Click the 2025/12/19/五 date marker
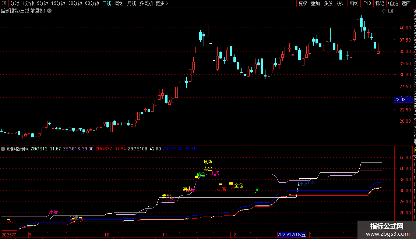The width and height of the screenshot is (416, 239). pyautogui.click(x=292, y=235)
